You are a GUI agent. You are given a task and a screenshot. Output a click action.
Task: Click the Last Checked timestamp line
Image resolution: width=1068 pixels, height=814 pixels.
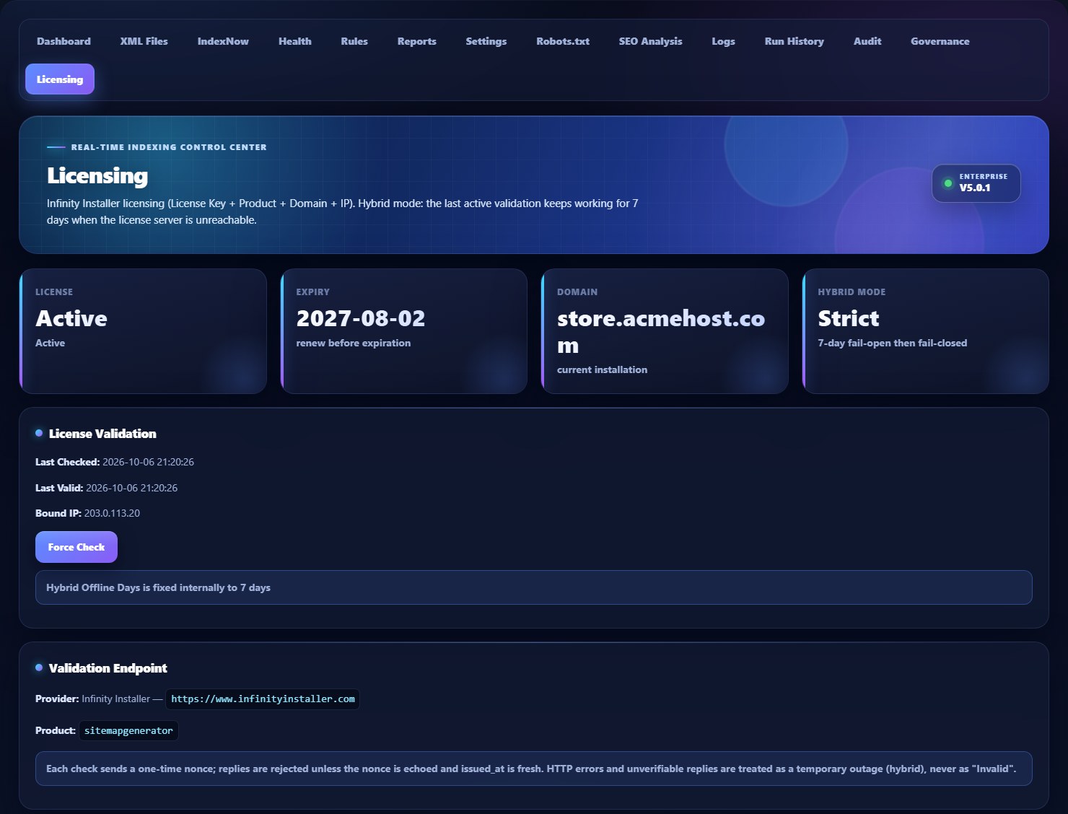tap(115, 462)
